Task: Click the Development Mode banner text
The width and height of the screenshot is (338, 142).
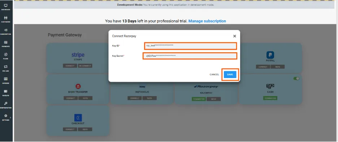Action: pyautogui.click(x=165, y=5)
